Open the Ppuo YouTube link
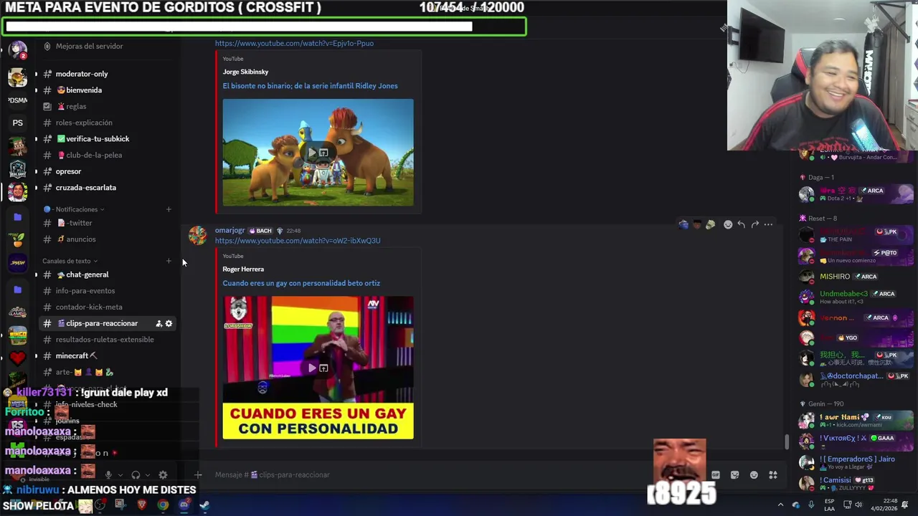Image resolution: width=918 pixels, height=516 pixels. 294,43
